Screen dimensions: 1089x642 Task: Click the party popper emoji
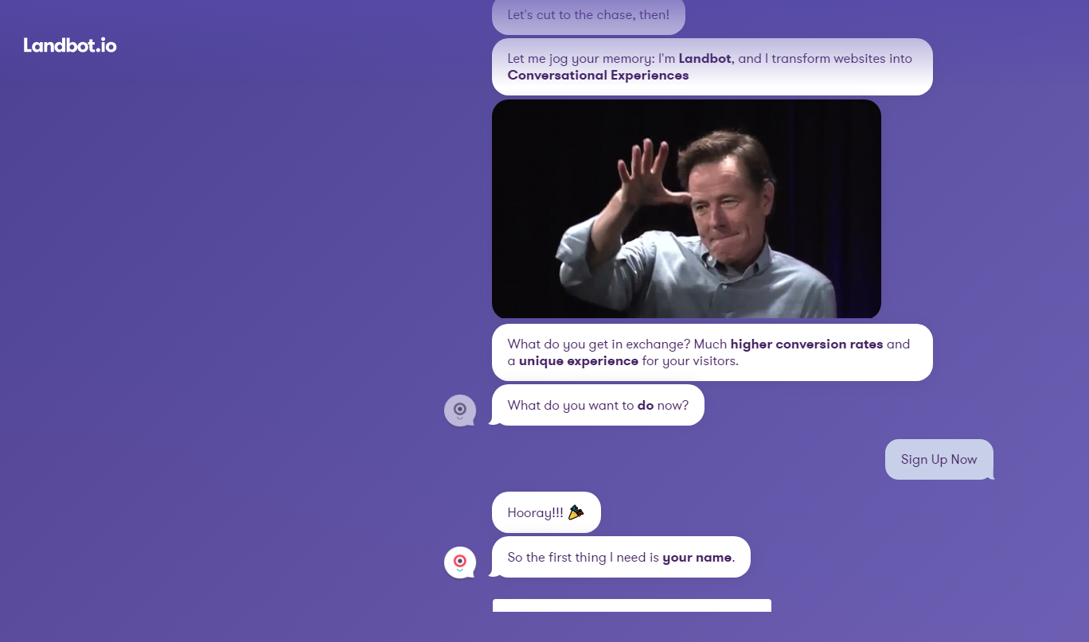[x=576, y=512]
